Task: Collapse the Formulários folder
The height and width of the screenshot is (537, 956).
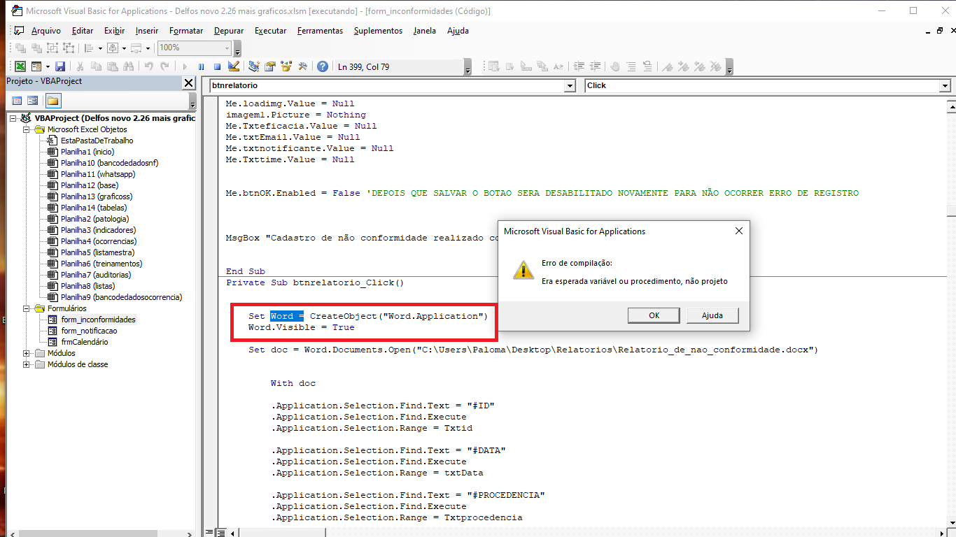Action: 27,308
